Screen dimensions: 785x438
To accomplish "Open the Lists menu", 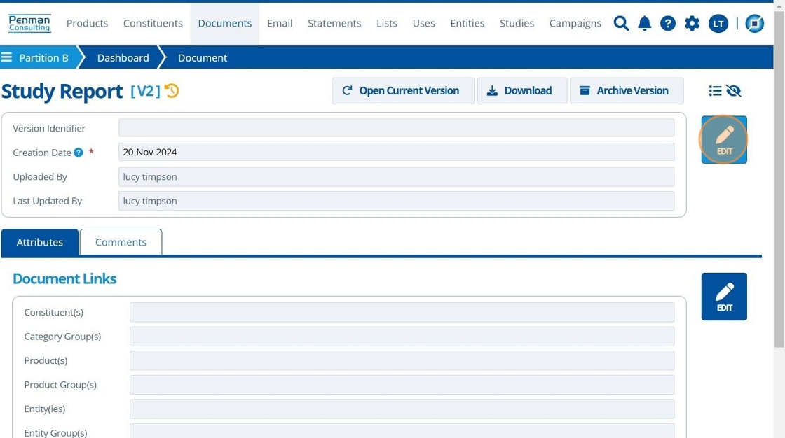I will click(x=386, y=24).
